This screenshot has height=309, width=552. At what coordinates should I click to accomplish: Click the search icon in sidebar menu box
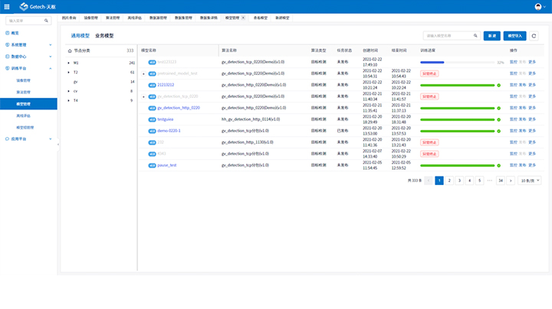52,21
